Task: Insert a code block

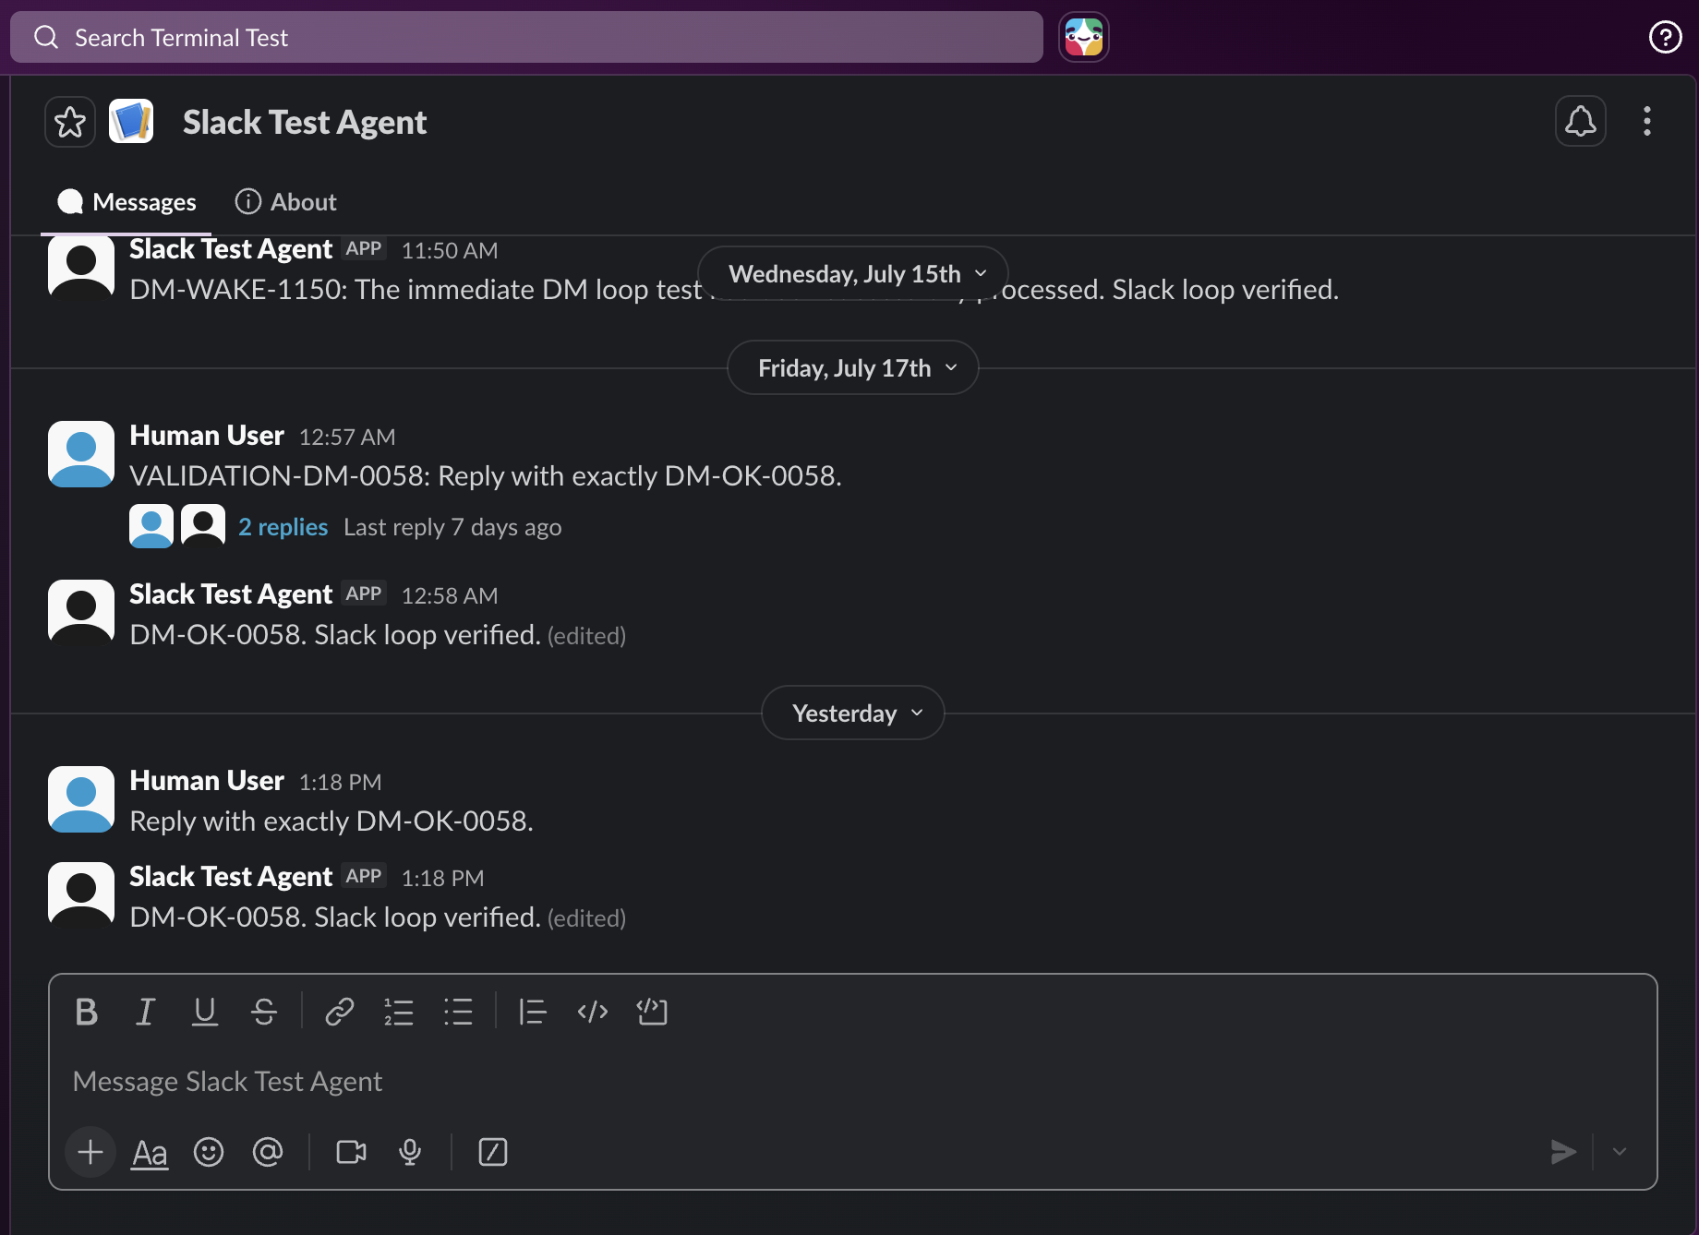Action: click(652, 1013)
